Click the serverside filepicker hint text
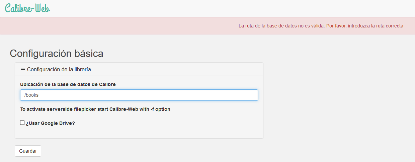The height and width of the screenshot is (162, 415). point(95,109)
